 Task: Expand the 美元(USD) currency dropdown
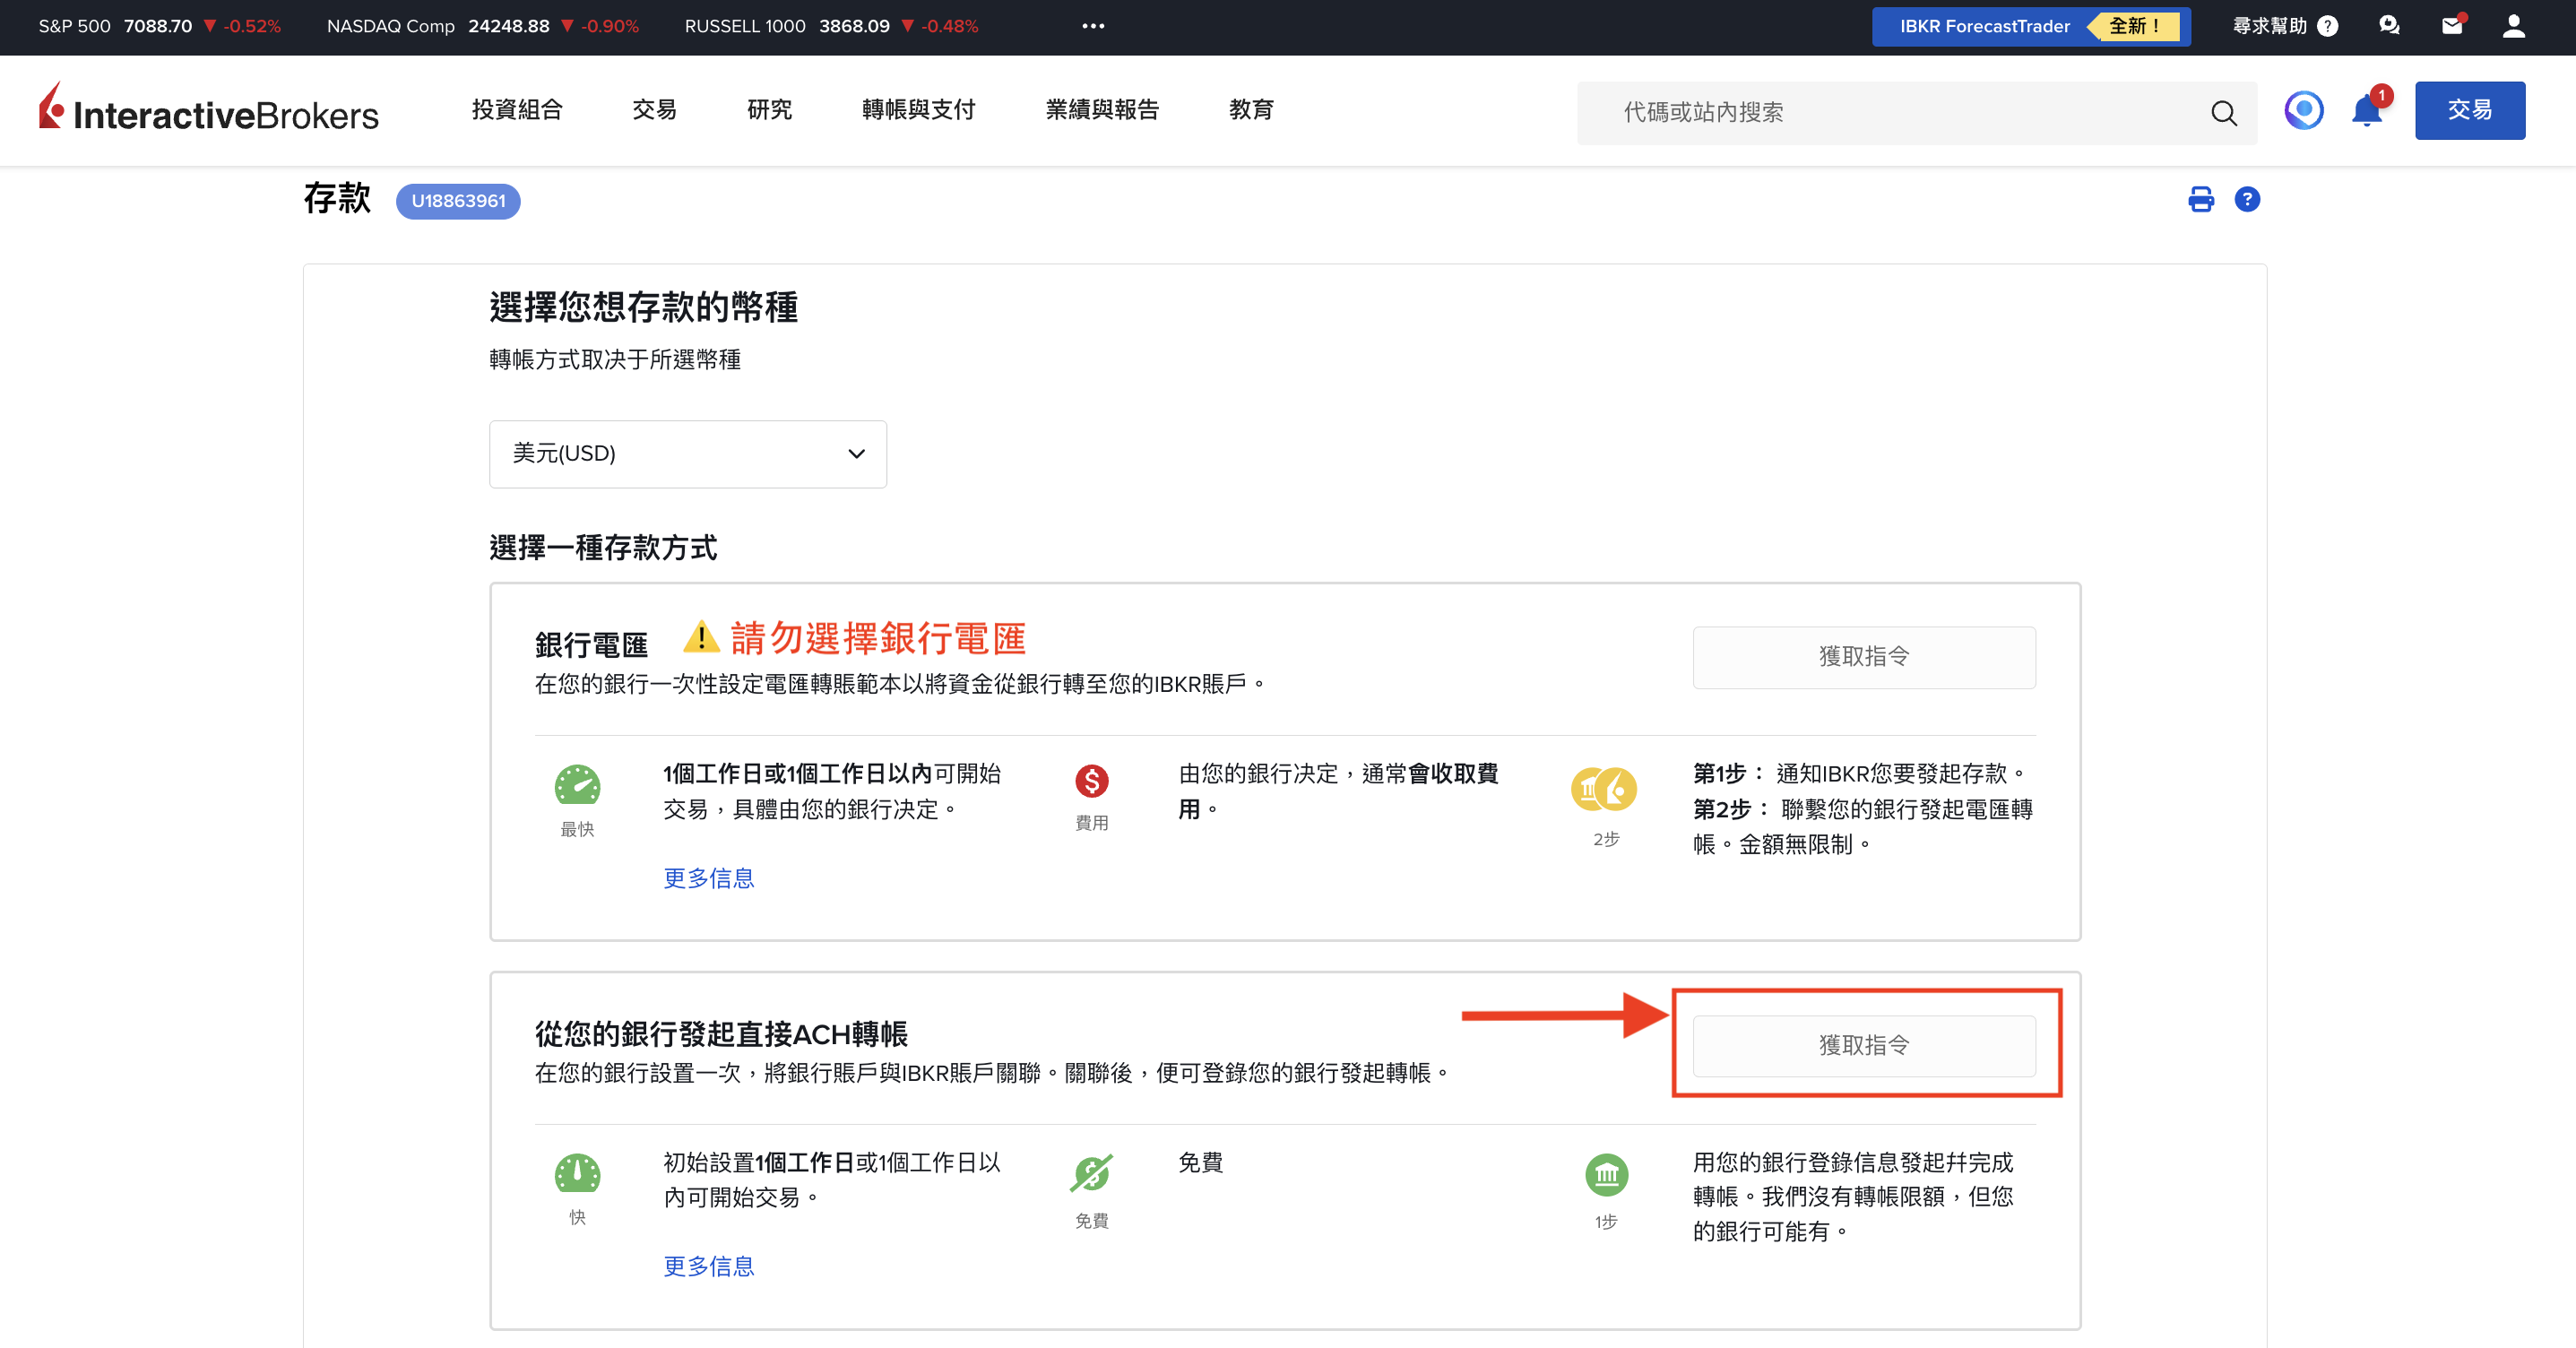point(687,454)
